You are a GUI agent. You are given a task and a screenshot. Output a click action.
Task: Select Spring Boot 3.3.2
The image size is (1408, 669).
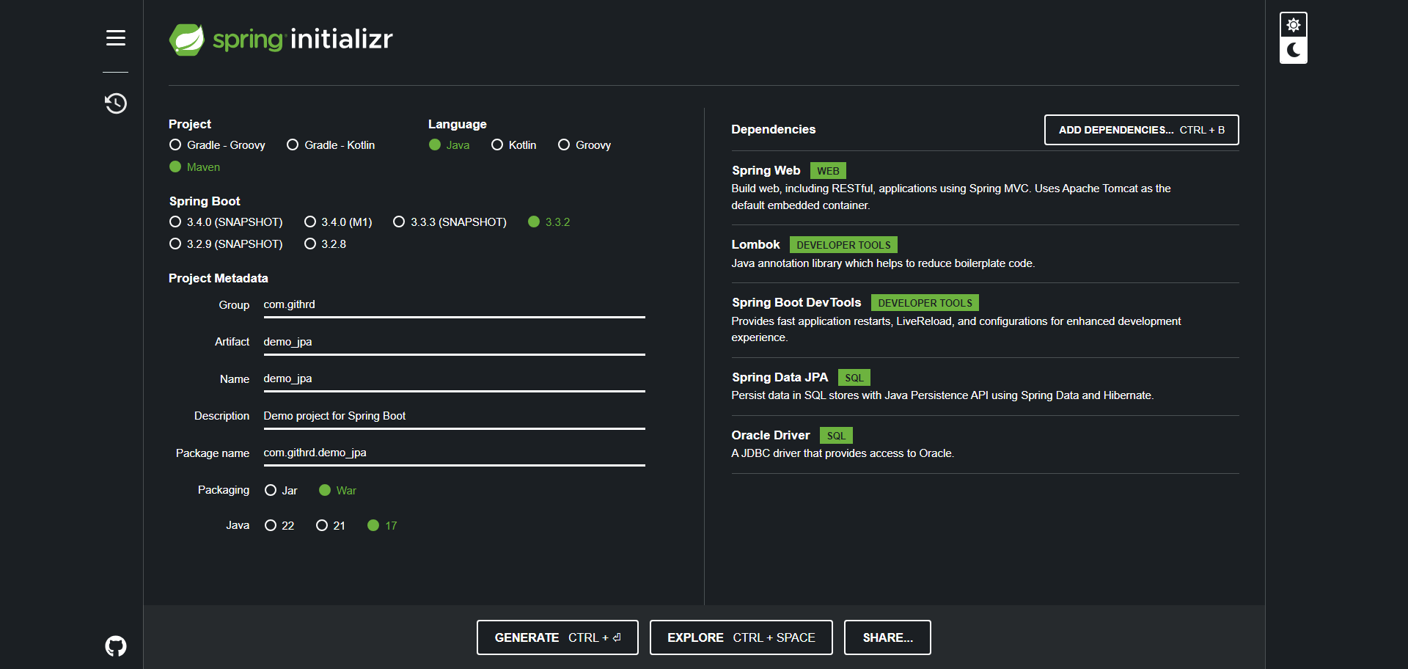pos(549,222)
